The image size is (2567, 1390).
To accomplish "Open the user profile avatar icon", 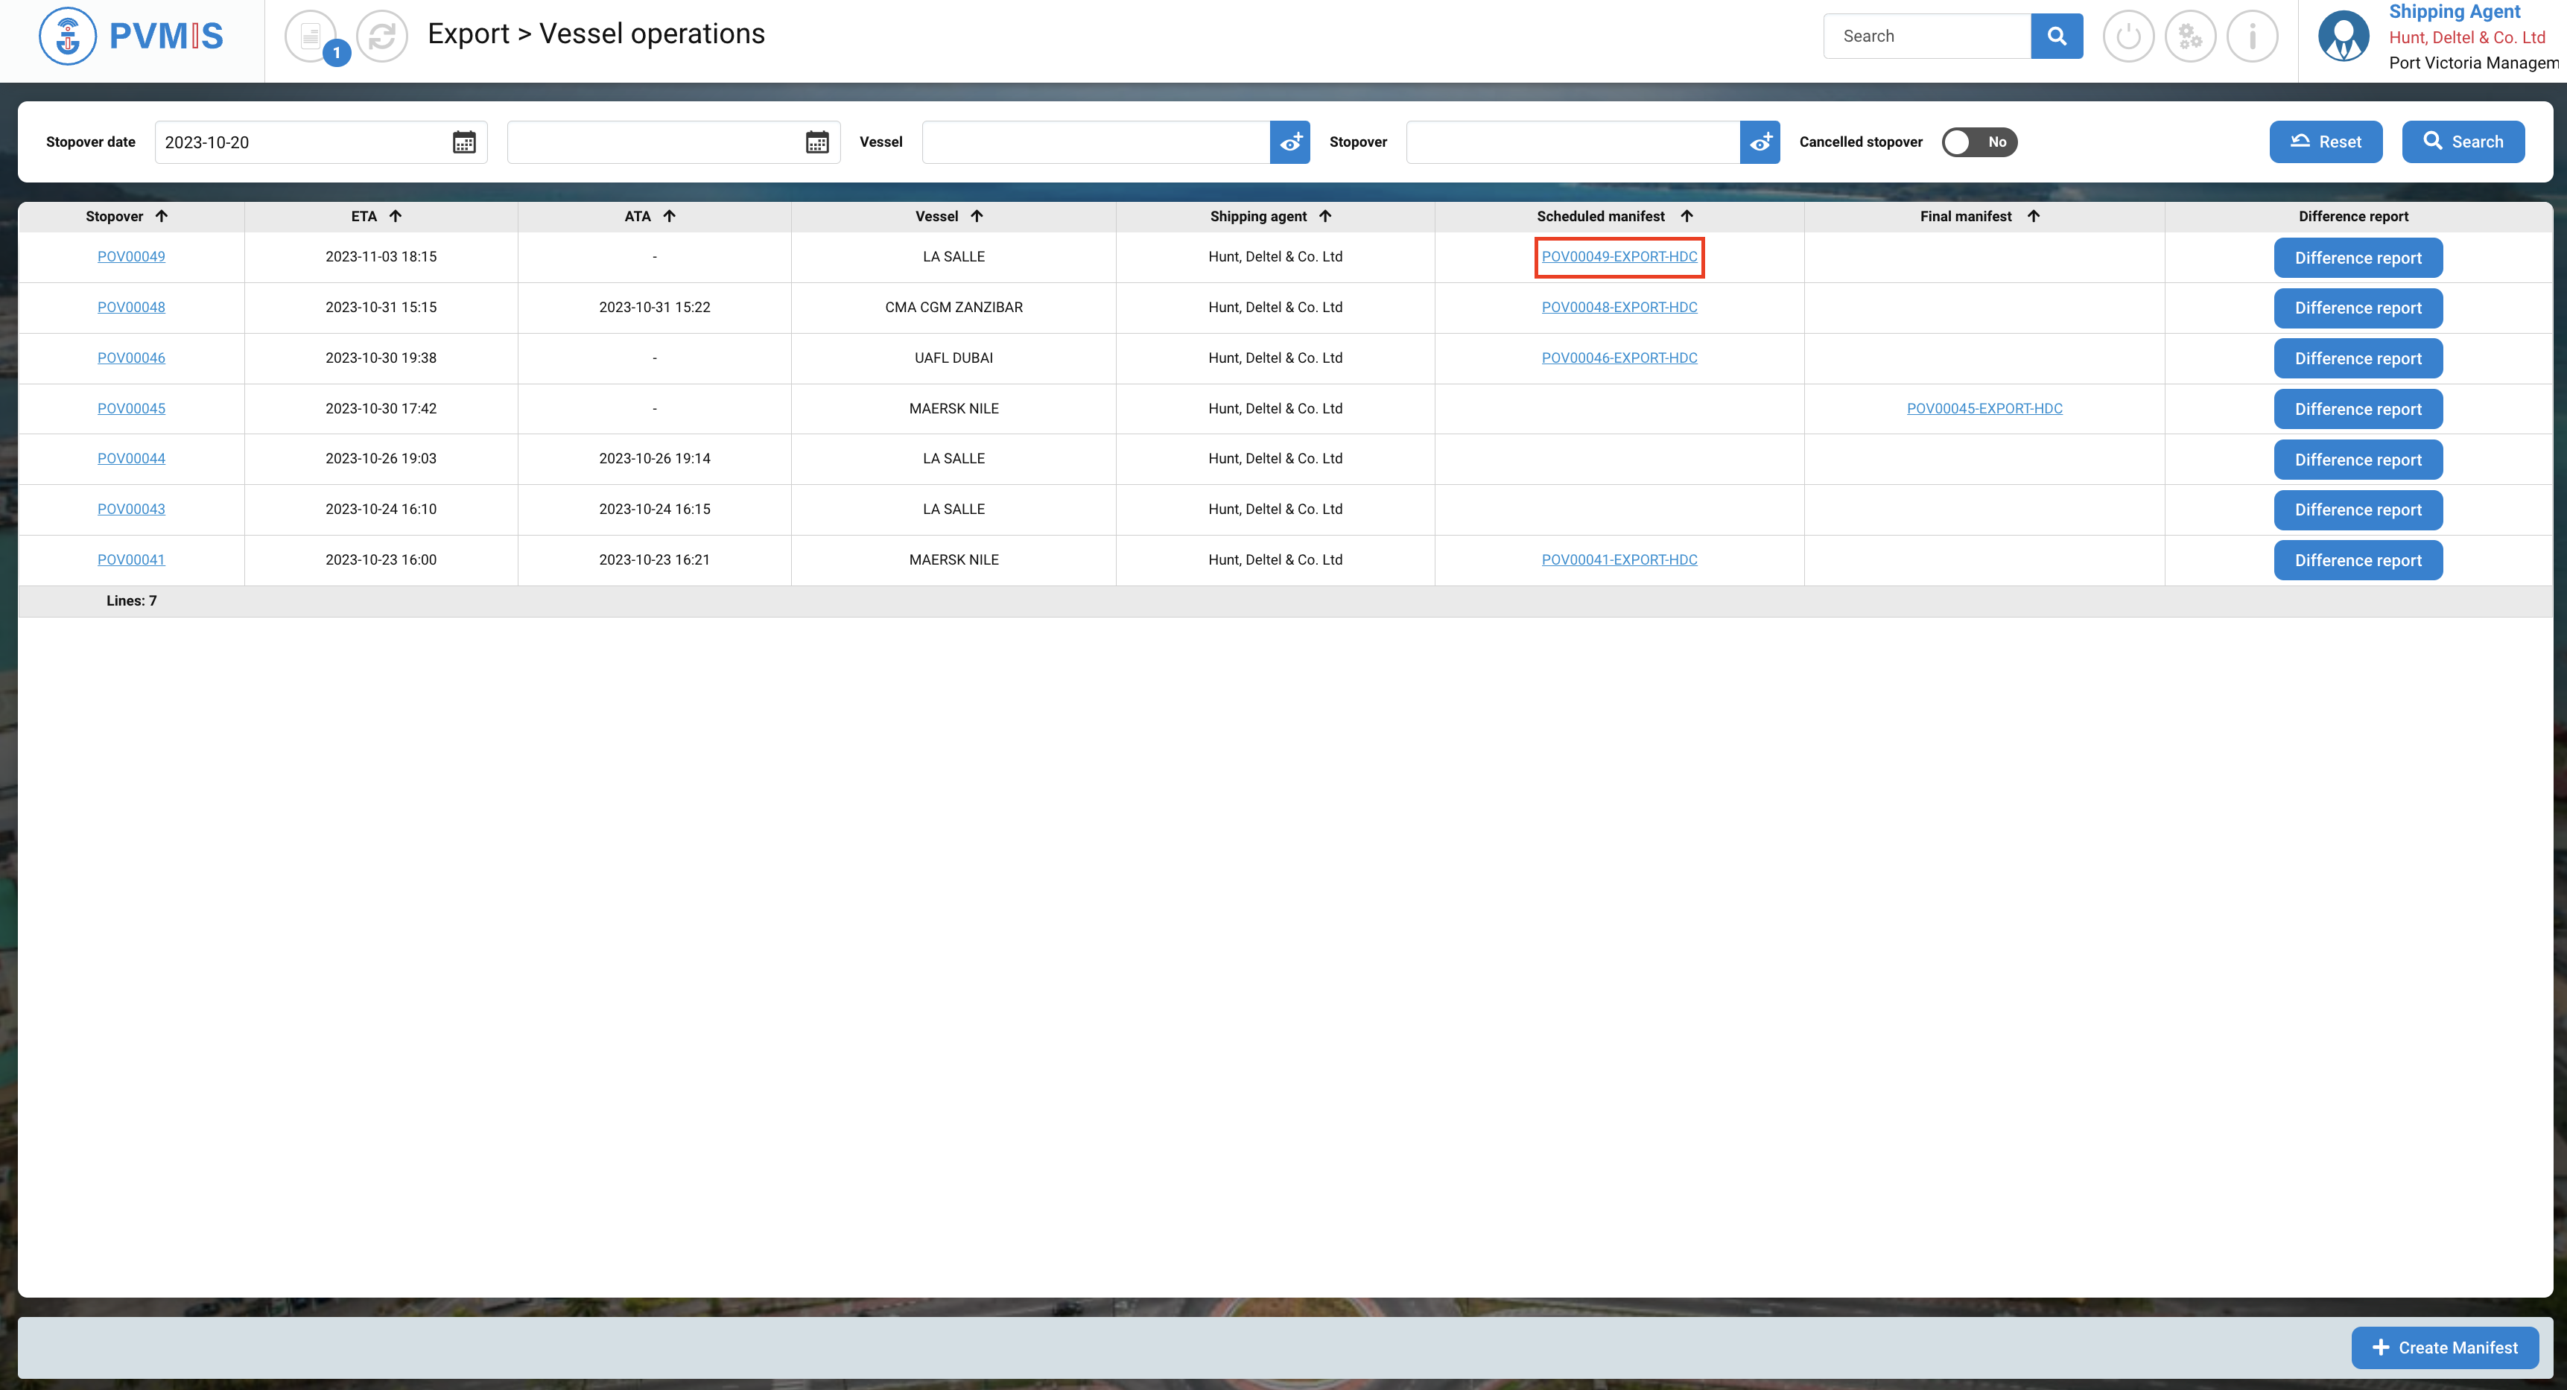I will point(2343,37).
